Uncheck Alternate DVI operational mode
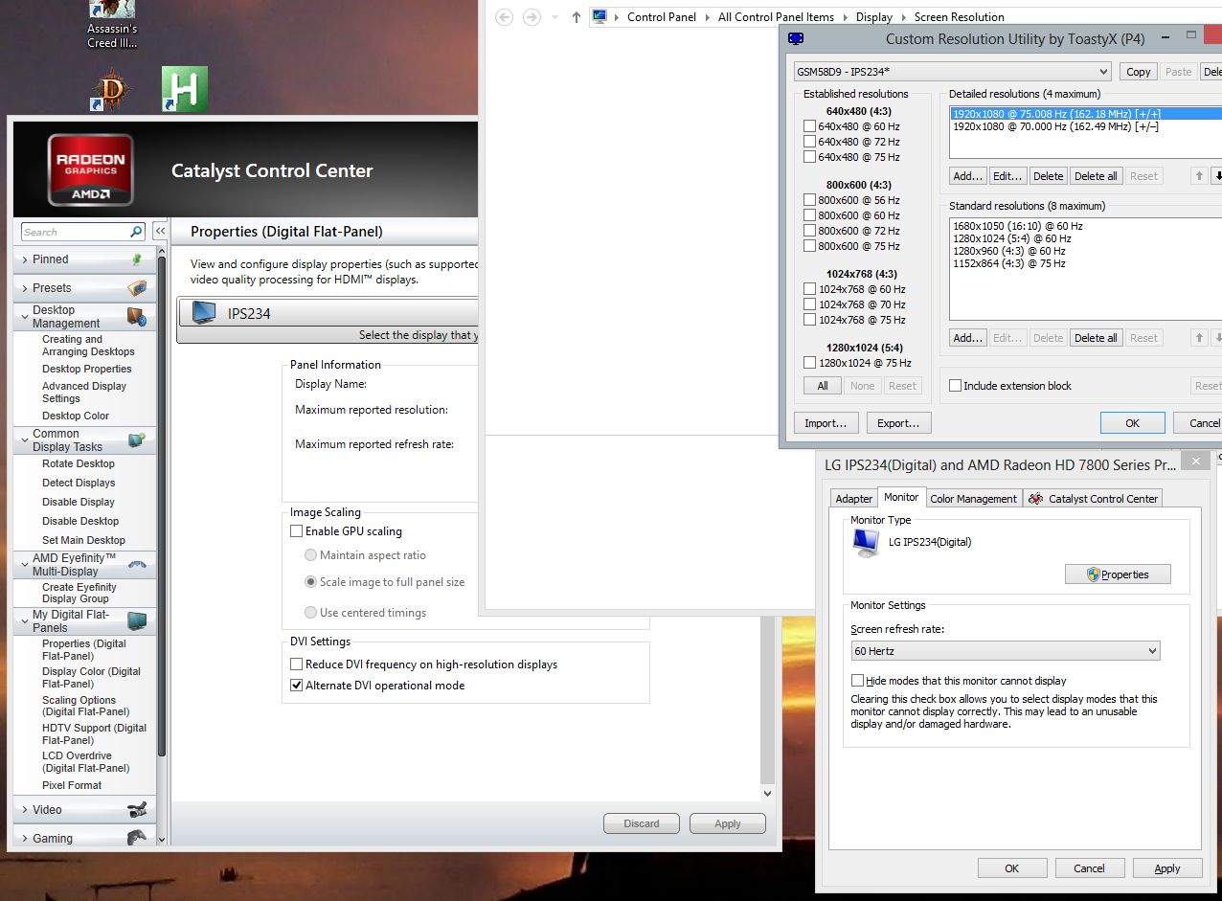The width and height of the screenshot is (1222, 901). click(x=297, y=686)
